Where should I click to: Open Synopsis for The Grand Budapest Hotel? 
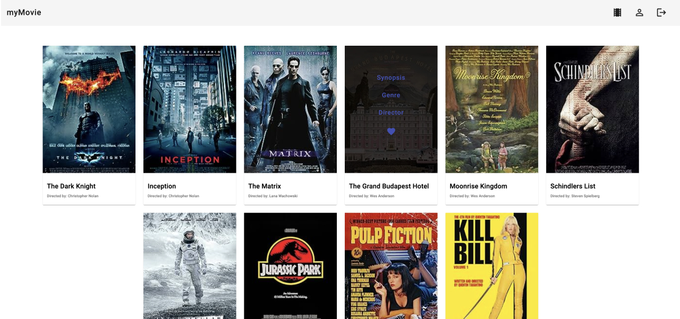click(391, 78)
